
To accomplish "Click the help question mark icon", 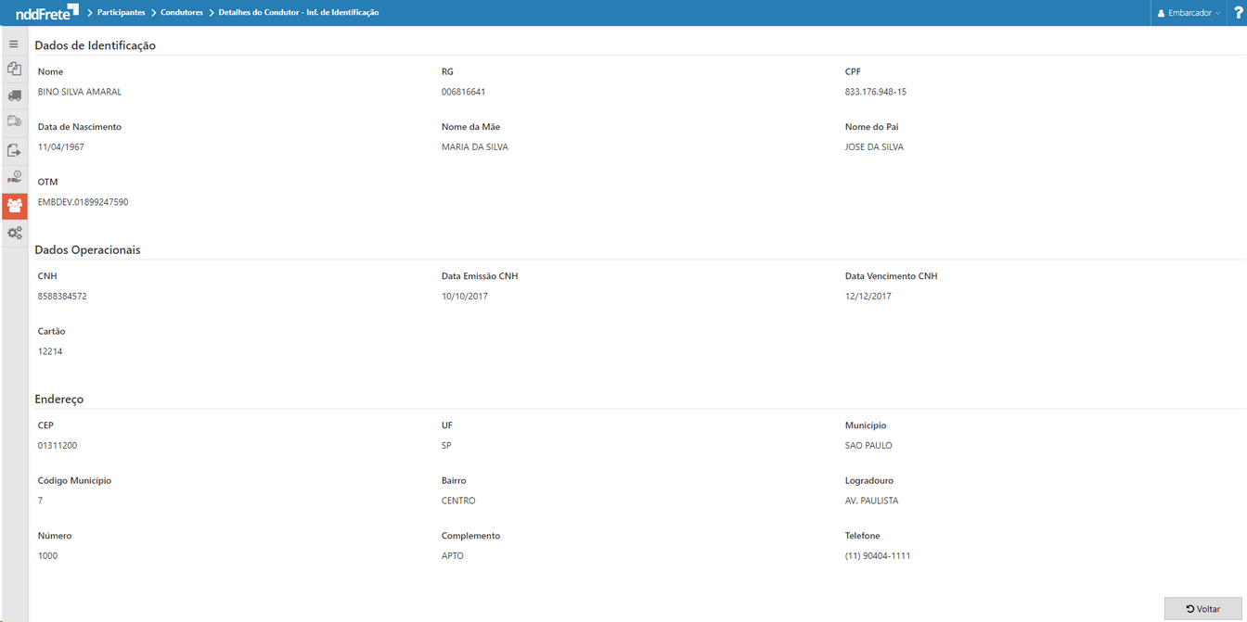I will coord(1238,12).
